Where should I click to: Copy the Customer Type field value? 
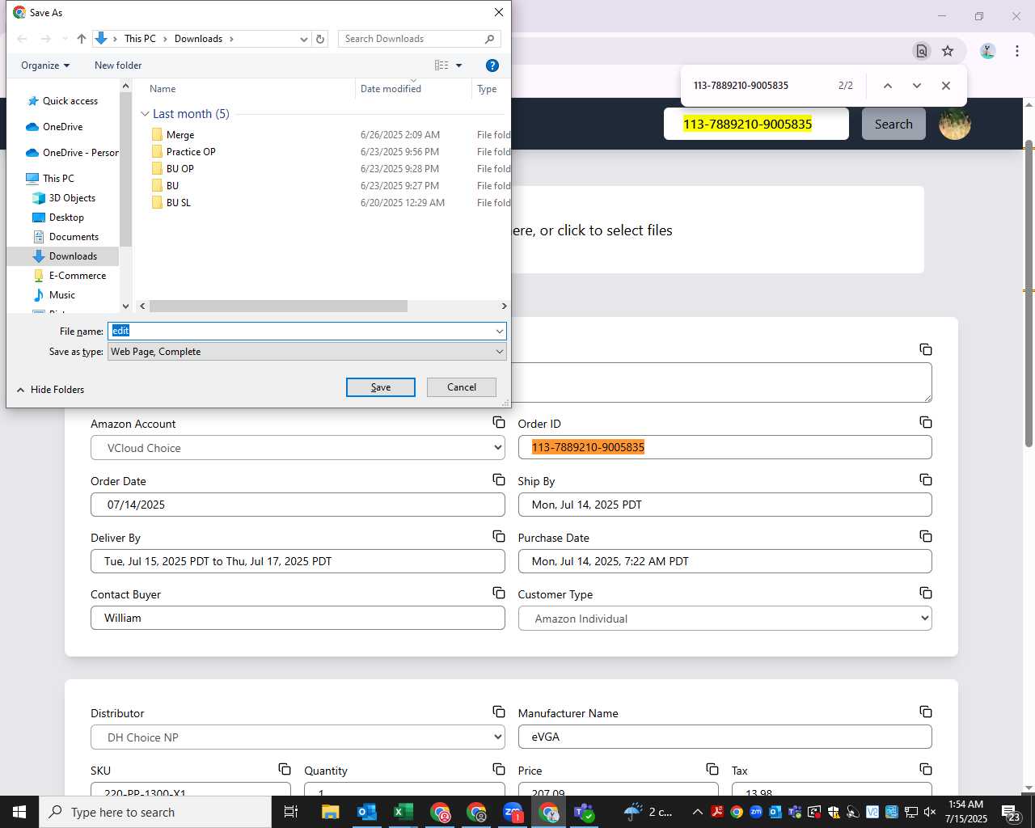tap(926, 593)
